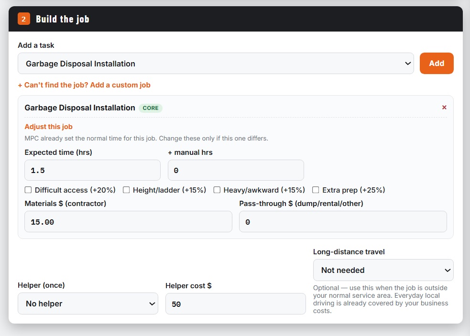Tick the Heavy/awkward (+15%) checkbox
Image resolution: width=470 pixels, height=336 pixels.
217,190
